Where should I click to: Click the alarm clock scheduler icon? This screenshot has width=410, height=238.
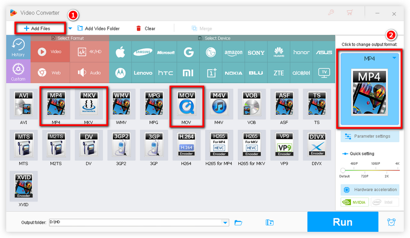click(x=391, y=222)
